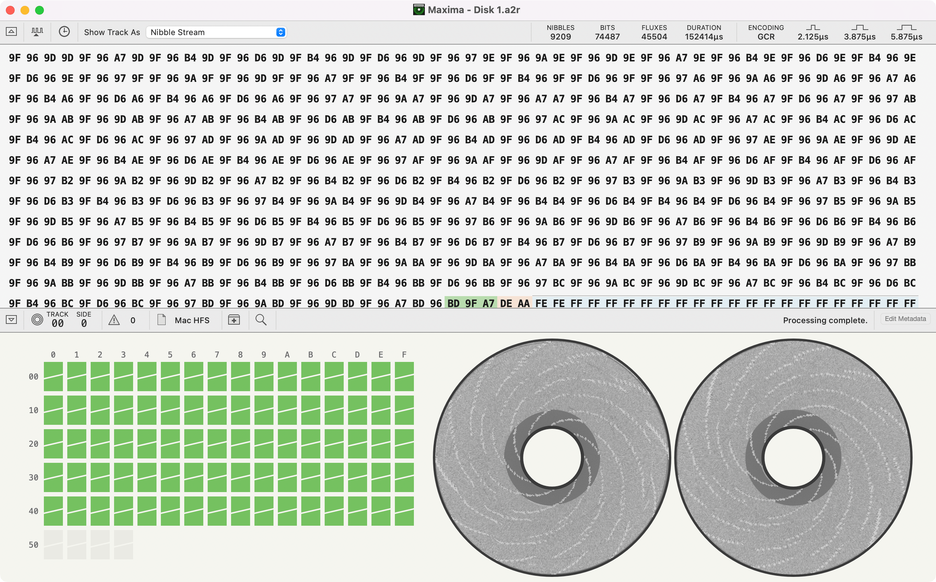Select the highlighted BD 9F A7 nibbles

pos(471,303)
